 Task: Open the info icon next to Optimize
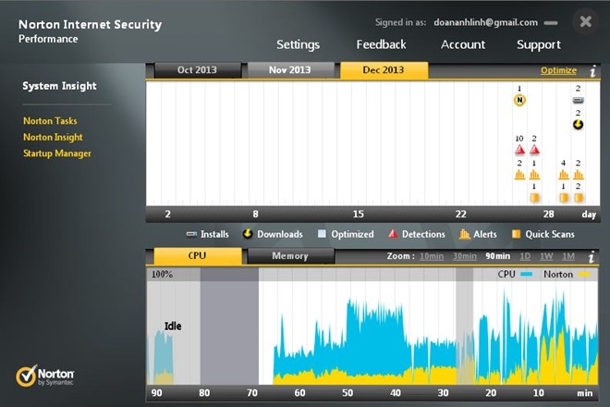[x=592, y=71]
